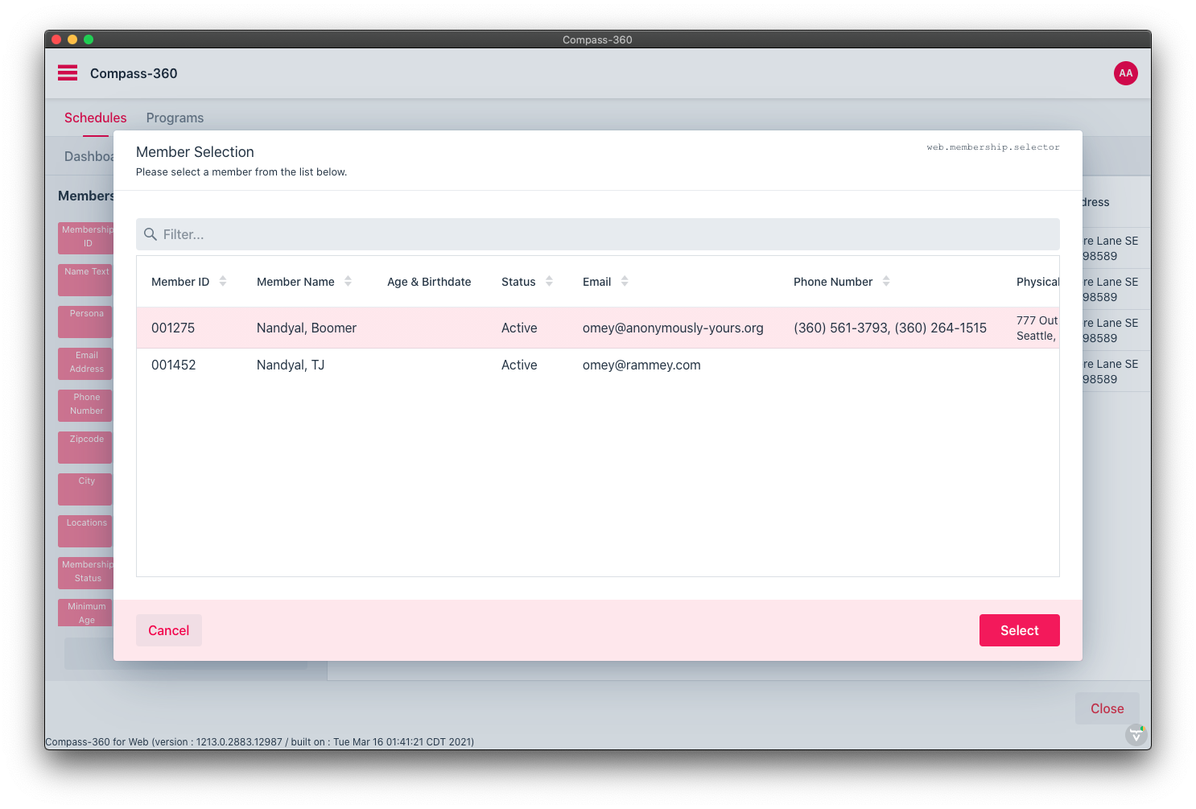Toggle sorting on the Member Name column
This screenshot has width=1196, height=809.
click(x=348, y=281)
